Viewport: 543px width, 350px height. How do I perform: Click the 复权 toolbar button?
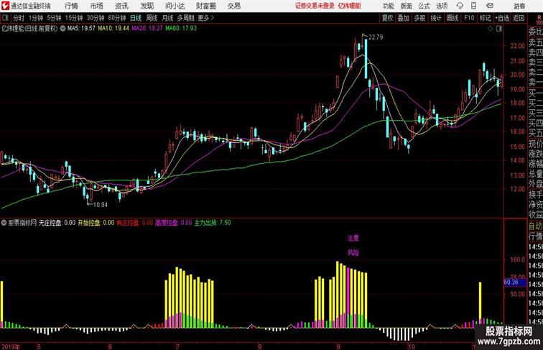(388, 18)
